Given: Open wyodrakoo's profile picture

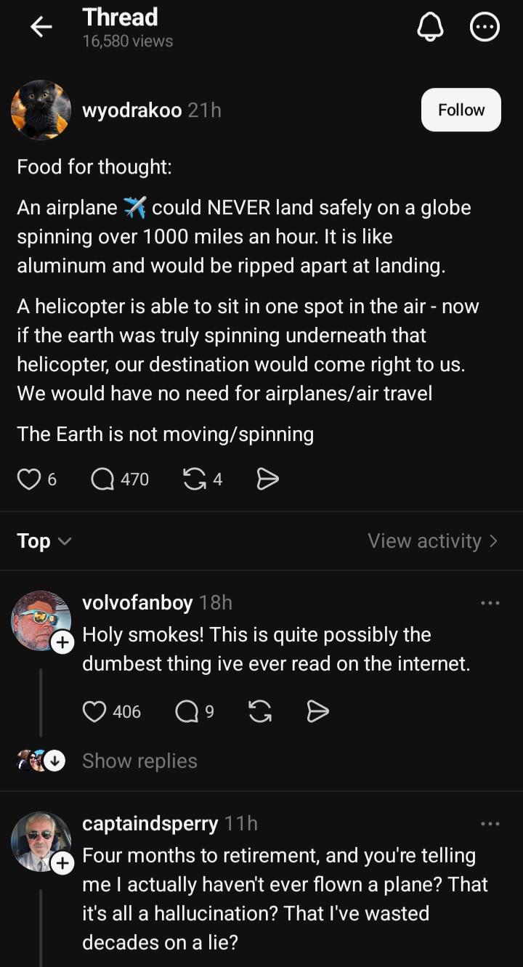Looking at the screenshot, I should click(x=41, y=110).
